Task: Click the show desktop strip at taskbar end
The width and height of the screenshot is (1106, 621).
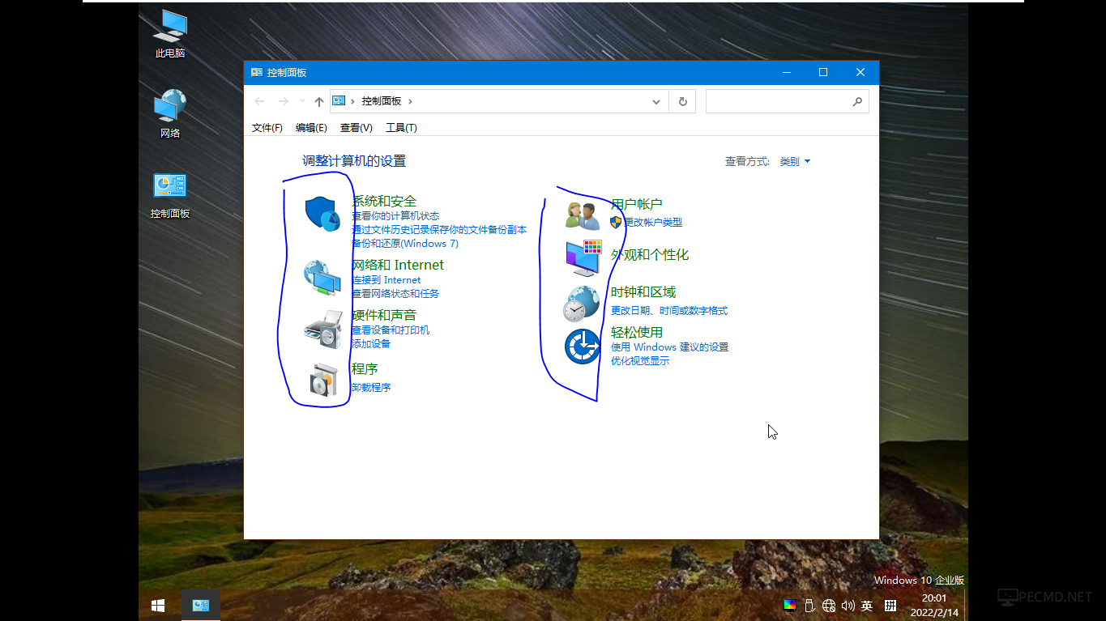Action: (966, 605)
